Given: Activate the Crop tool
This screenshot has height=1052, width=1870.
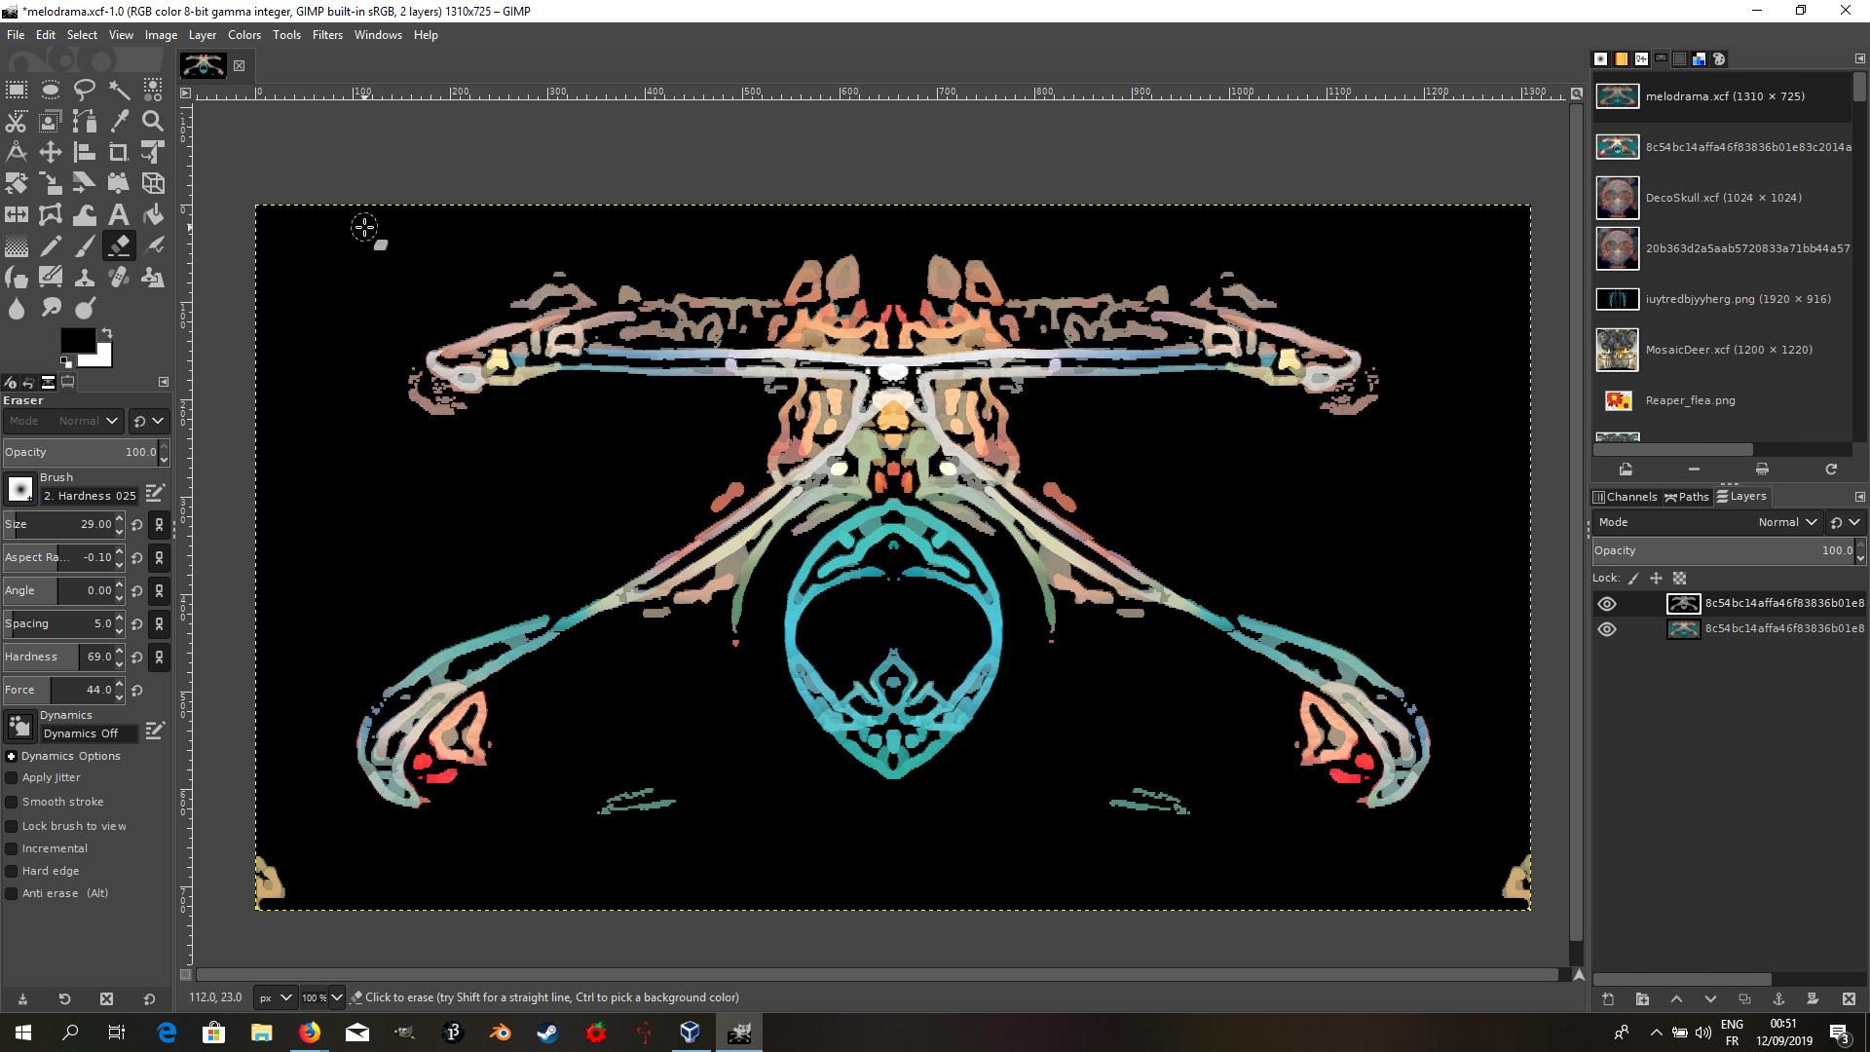Looking at the screenshot, I should 119,152.
